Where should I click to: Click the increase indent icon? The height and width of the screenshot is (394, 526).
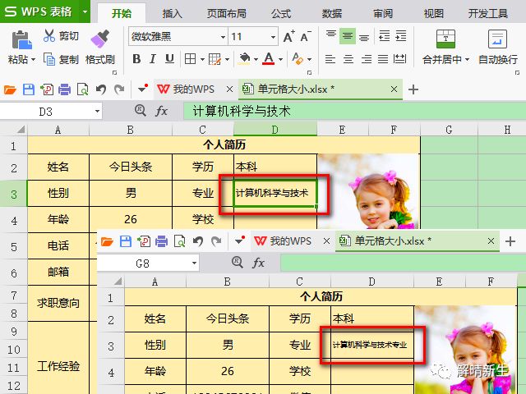coord(401,35)
